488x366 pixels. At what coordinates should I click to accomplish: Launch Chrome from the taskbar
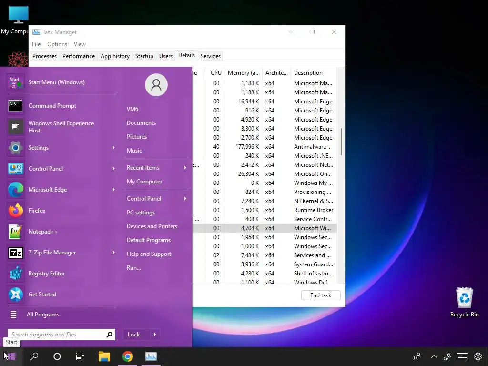pos(128,356)
